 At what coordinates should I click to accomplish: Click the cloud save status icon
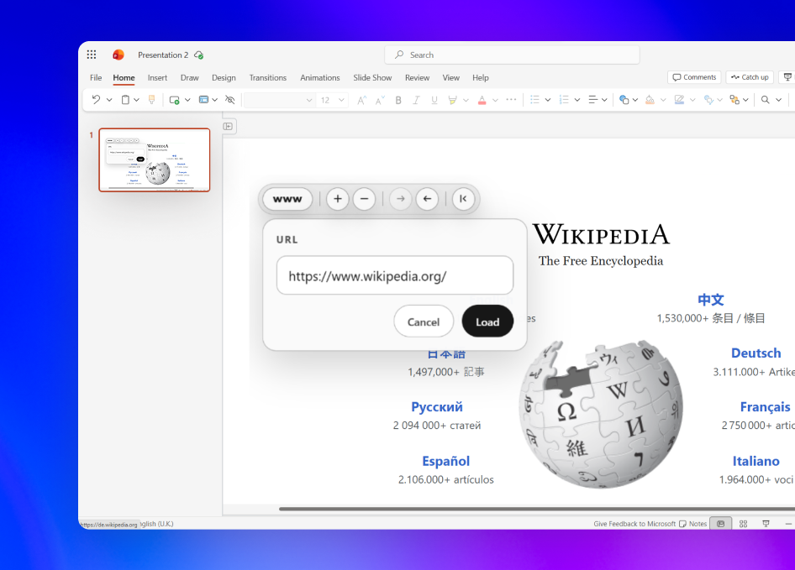[x=198, y=55]
